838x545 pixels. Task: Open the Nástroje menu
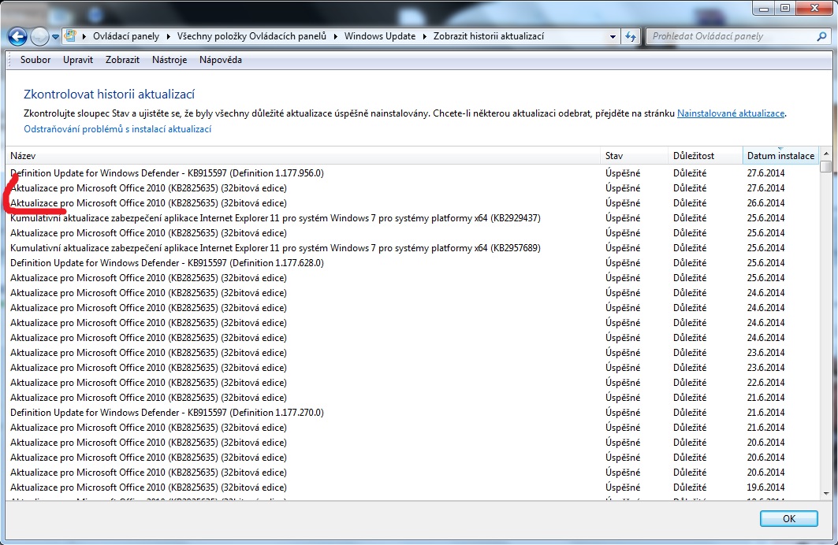(169, 60)
